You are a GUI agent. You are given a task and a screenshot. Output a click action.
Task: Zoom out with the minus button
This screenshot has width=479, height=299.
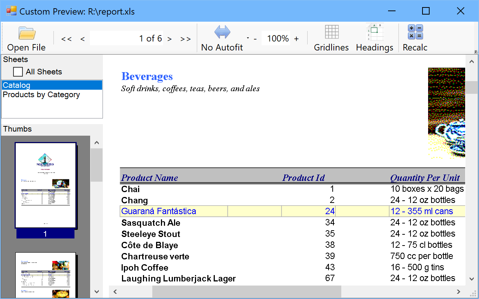[x=255, y=39]
